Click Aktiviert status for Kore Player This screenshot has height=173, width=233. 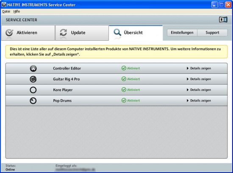pos(133,90)
